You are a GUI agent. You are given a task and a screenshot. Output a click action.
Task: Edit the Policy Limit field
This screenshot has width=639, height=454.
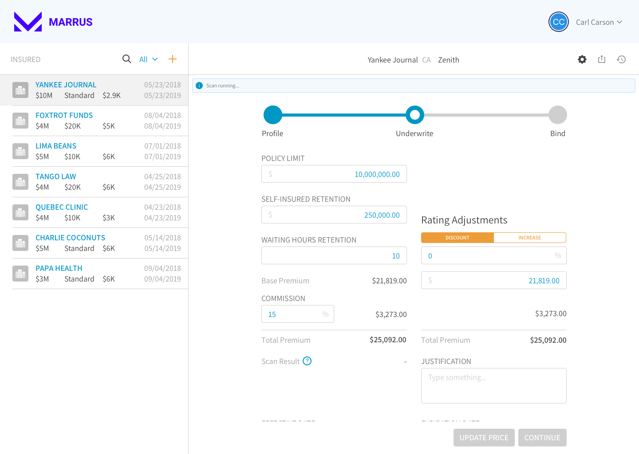pos(334,174)
